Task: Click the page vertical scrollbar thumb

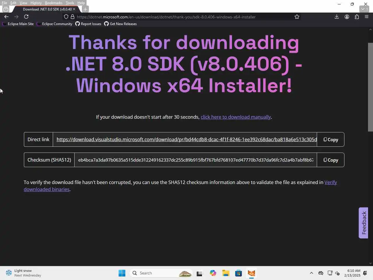Action: (x=370, y=87)
